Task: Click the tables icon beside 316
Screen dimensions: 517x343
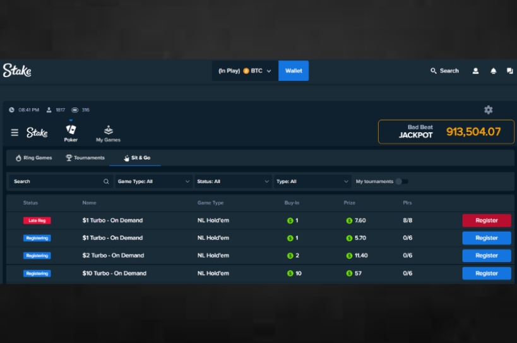Action: coord(75,110)
